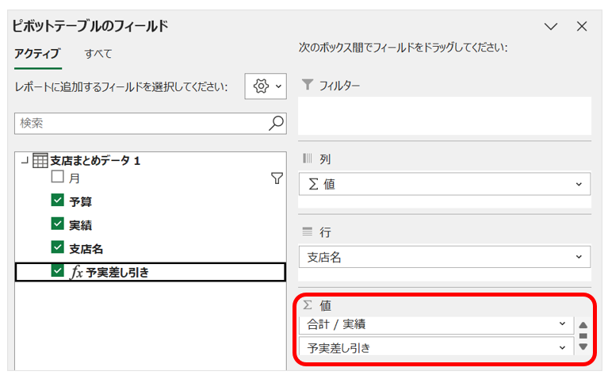Image resolution: width=608 pixels, height=379 pixels.
Task: Click the 検索 field search box
Action: coord(141,123)
